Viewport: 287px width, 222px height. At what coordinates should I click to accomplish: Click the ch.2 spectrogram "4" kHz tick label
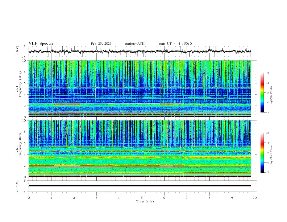pos(25,155)
